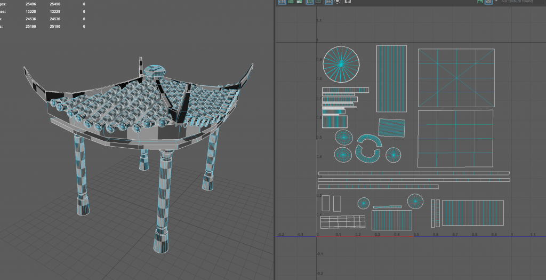The width and height of the screenshot is (546, 280).
Task: Click the roof finial knob on the pavilion model
Action: (x=155, y=71)
